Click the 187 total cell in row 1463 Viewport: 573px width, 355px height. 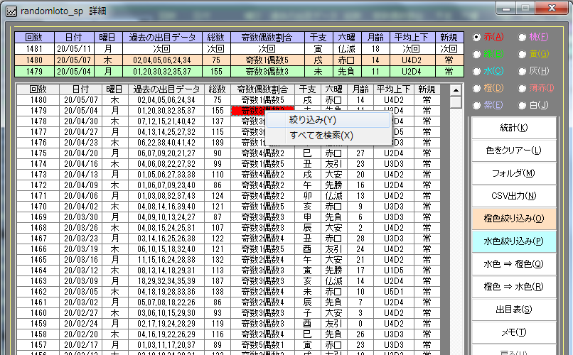(218, 281)
